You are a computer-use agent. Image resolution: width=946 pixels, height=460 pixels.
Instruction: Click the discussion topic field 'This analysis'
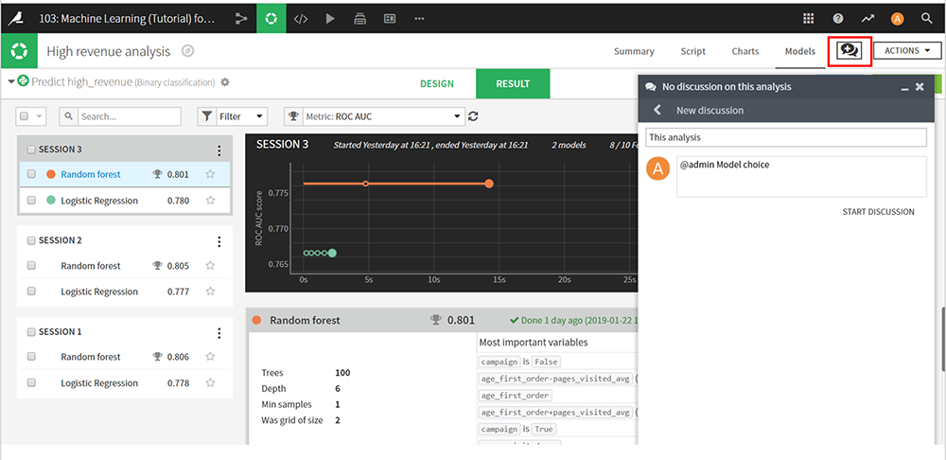click(x=785, y=138)
